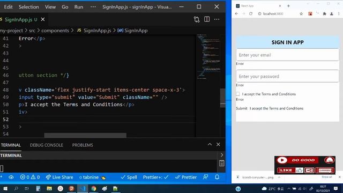Reload the localhost page
This screenshot has height=193, width=343.
tap(251, 13)
